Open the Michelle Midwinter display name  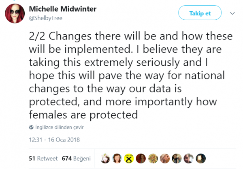point(63,9)
